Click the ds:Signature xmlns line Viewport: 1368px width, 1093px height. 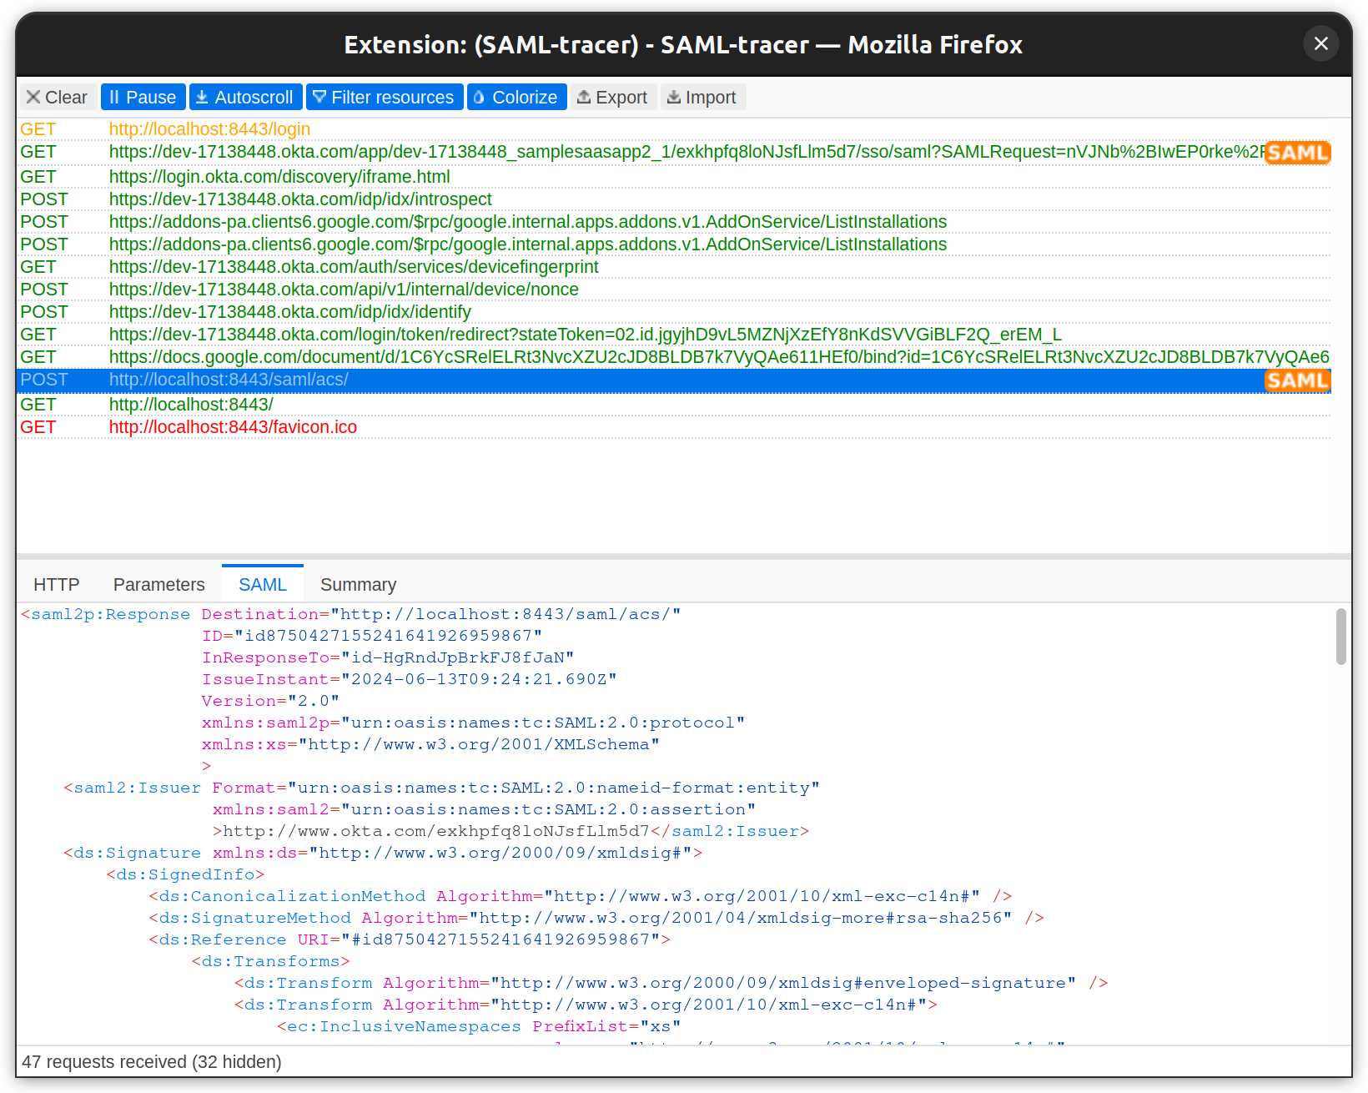tap(383, 853)
